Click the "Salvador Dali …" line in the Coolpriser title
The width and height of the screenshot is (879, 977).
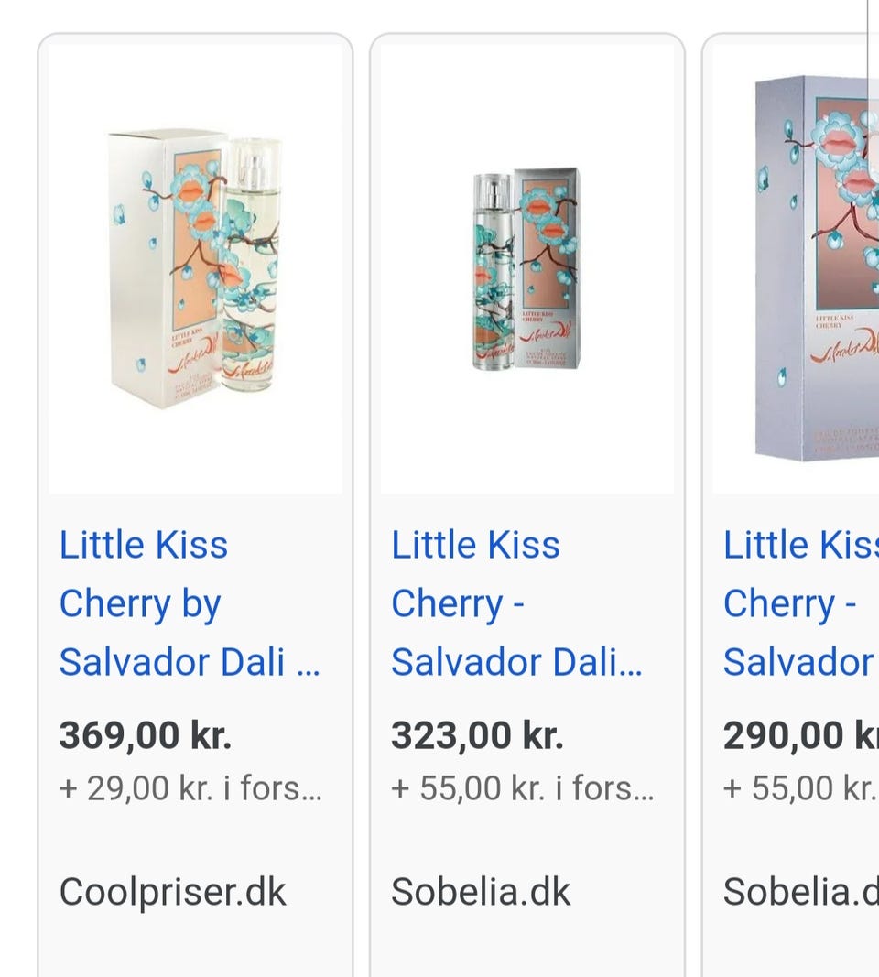190,662
